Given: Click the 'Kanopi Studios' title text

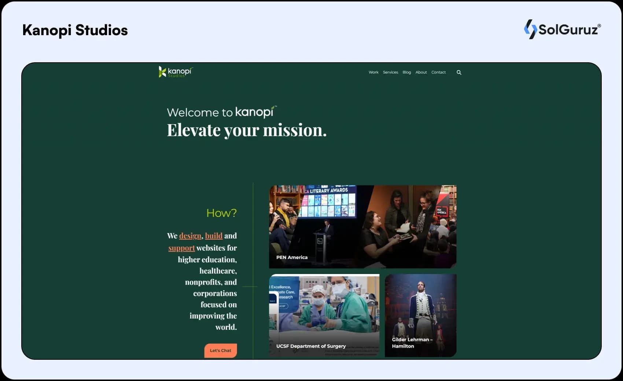Looking at the screenshot, I should tap(75, 30).
